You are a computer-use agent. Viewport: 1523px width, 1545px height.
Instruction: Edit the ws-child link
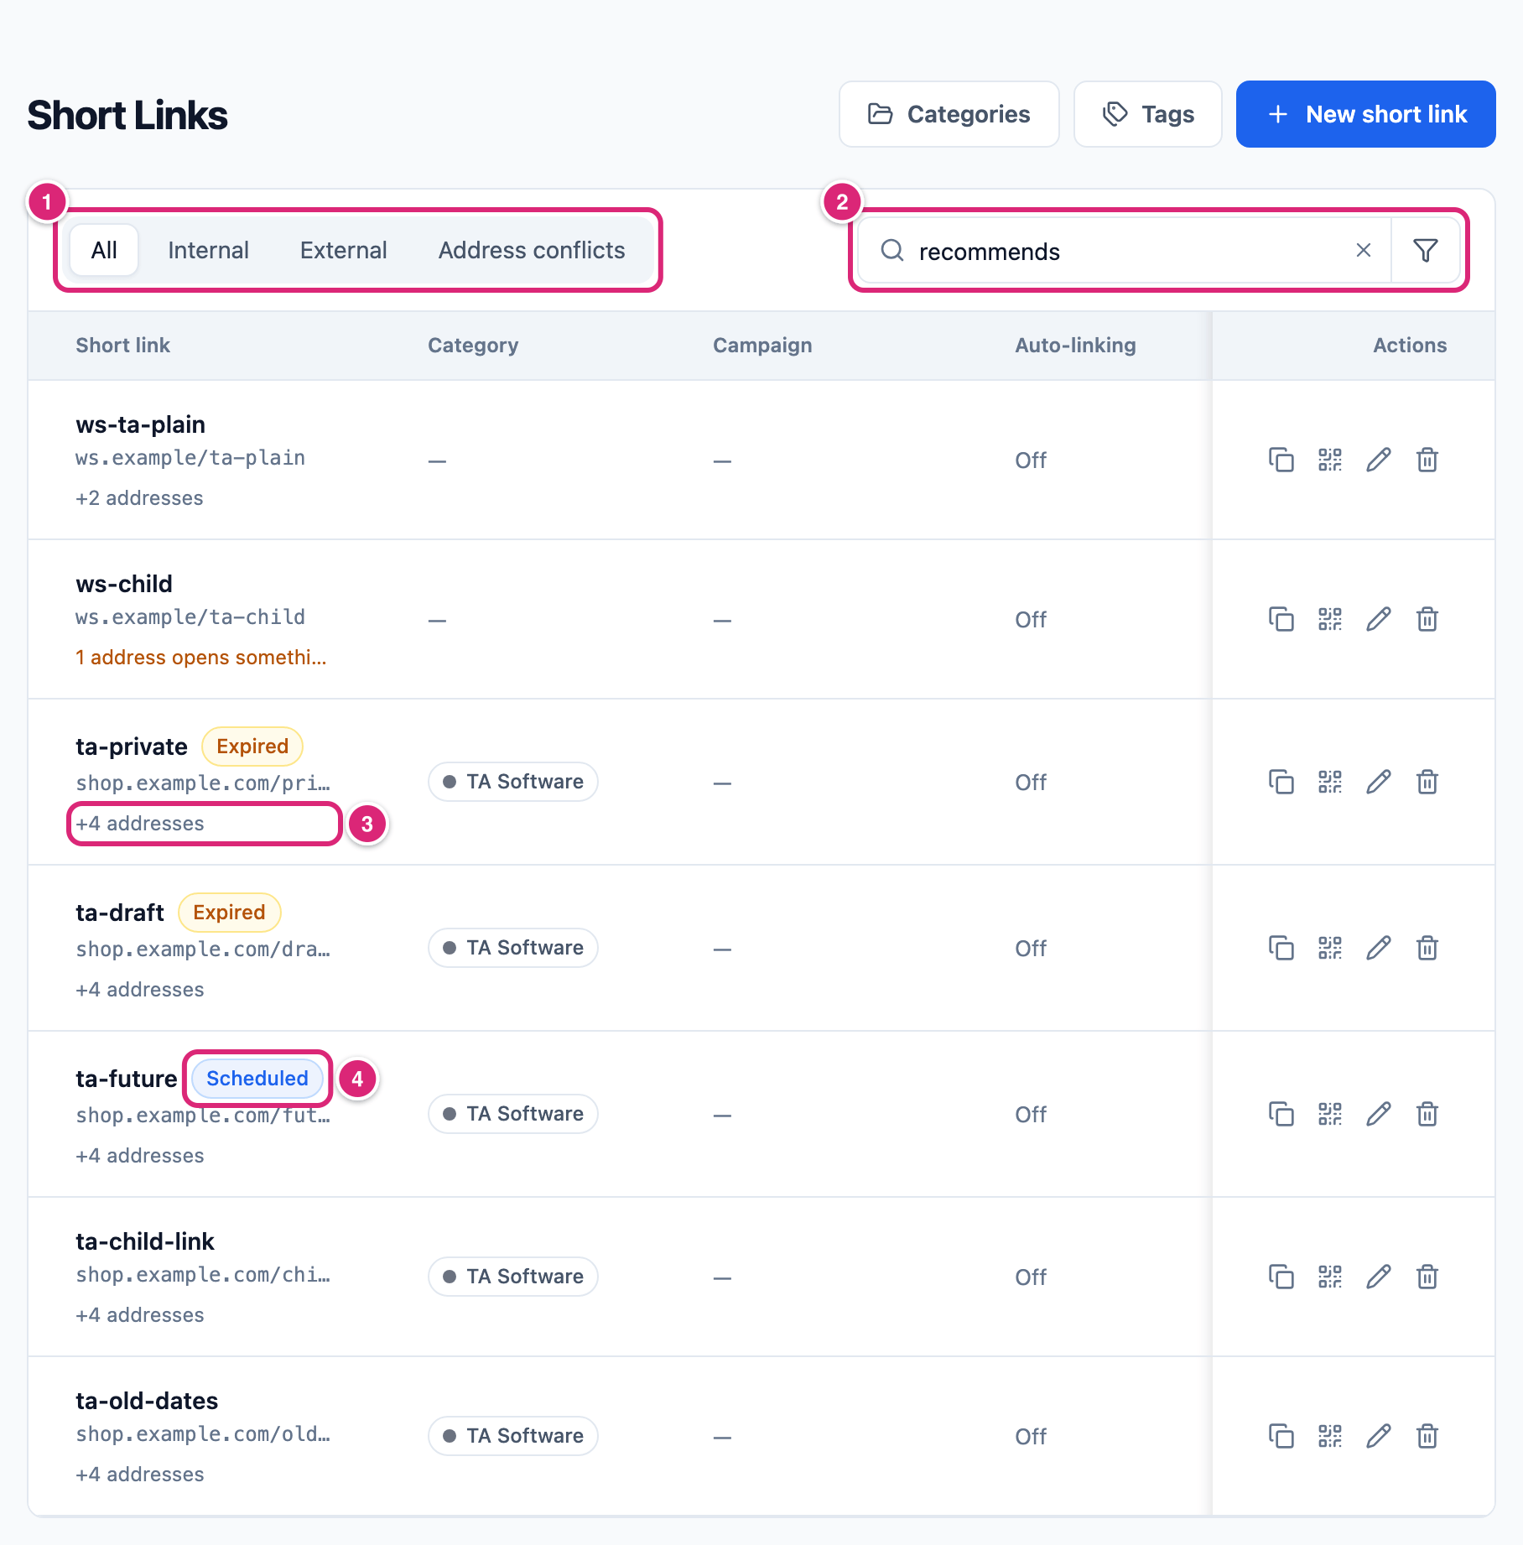pos(1378,619)
